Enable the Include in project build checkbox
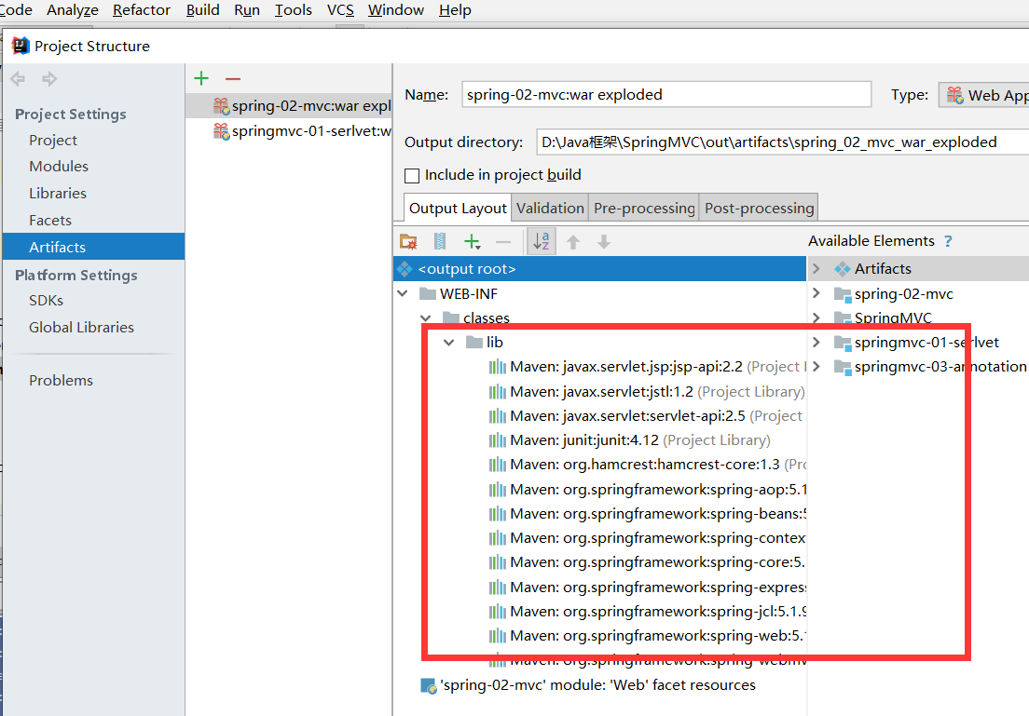Image resolution: width=1029 pixels, height=716 pixels. 412,175
